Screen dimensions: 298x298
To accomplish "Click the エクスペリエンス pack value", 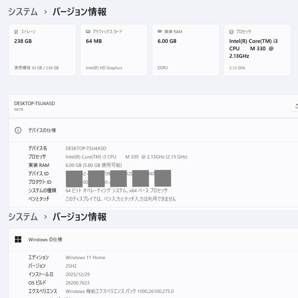I will pyautogui.click(x=119, y=291).
